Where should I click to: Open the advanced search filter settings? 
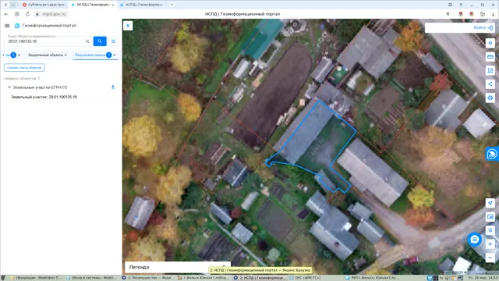click(x=113, y=41)
